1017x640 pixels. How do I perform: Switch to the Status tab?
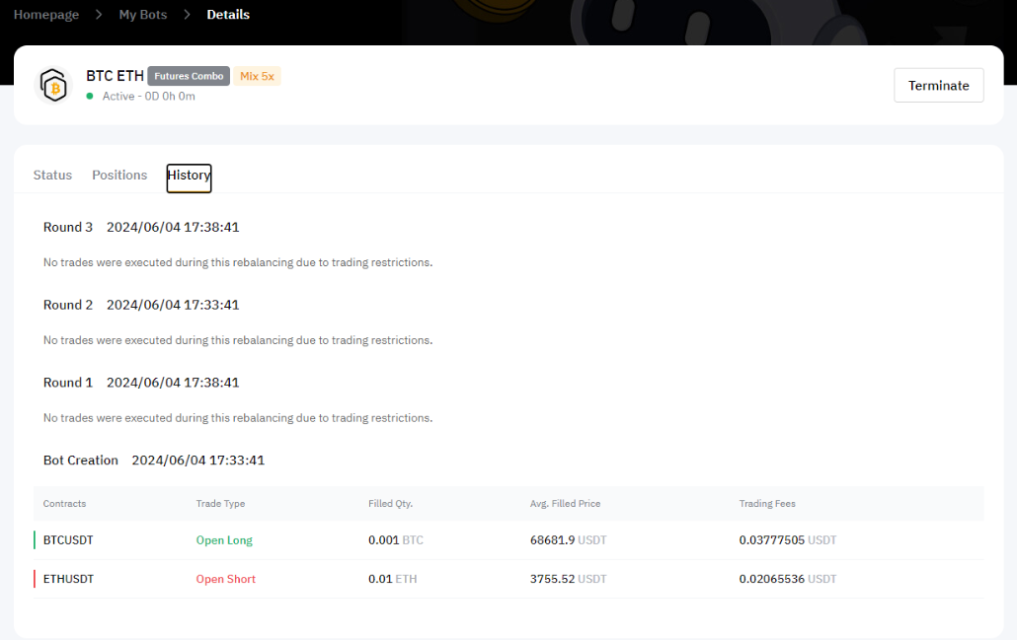(52, 175)
